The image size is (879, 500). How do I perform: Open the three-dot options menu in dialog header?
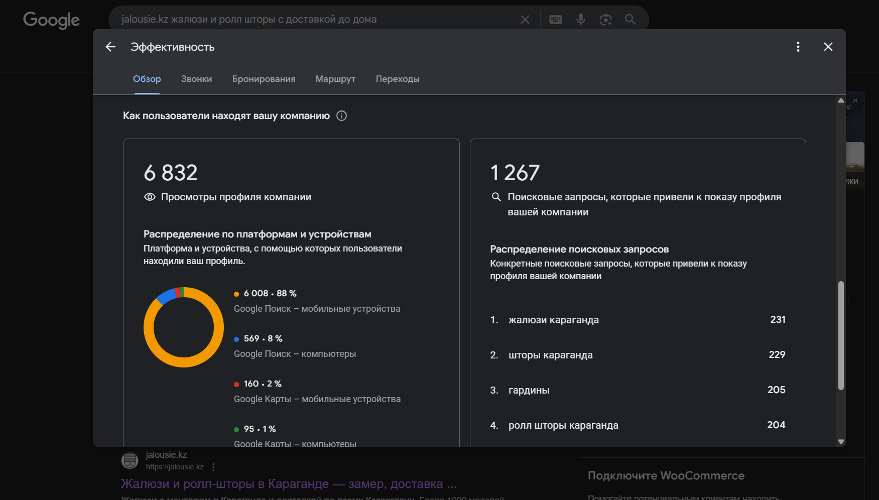[798, 47]
